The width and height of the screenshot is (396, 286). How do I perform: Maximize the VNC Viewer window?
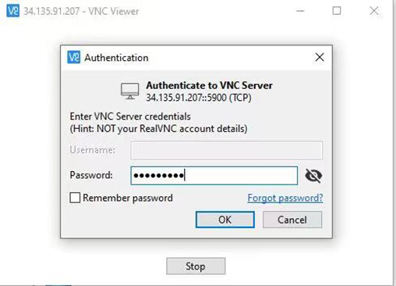337,11
